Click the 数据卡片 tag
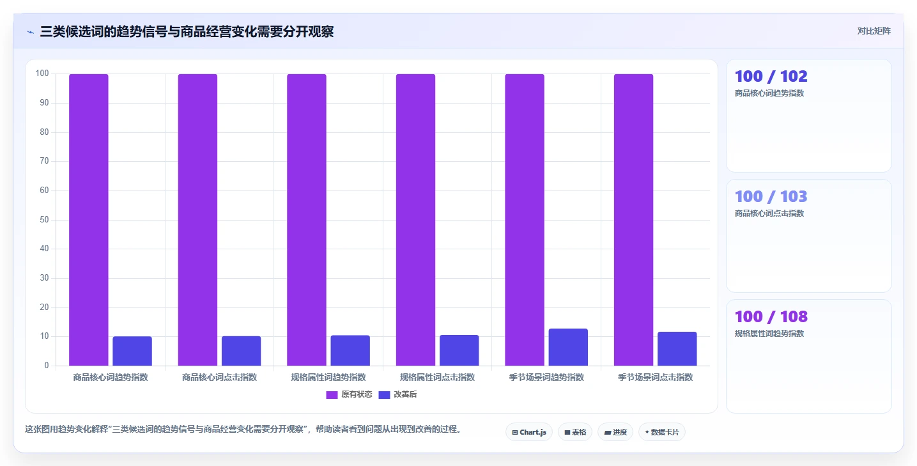The image size is (917, 466). click(661, 432)
